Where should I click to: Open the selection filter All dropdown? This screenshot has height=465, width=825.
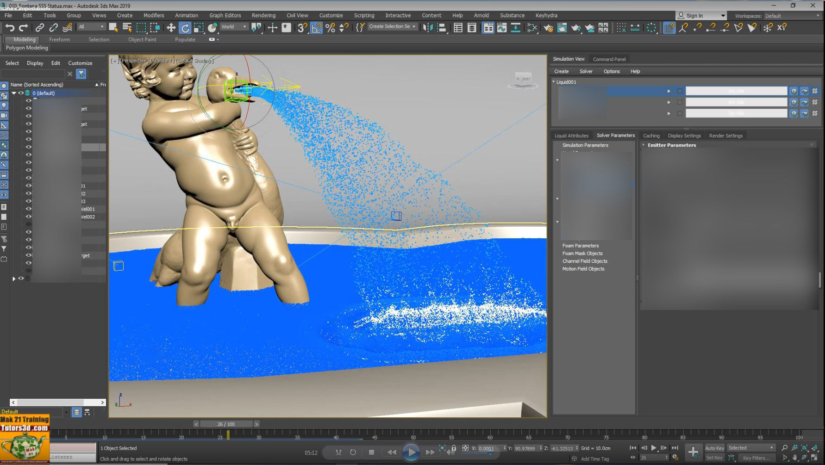[x=91, y=27]
